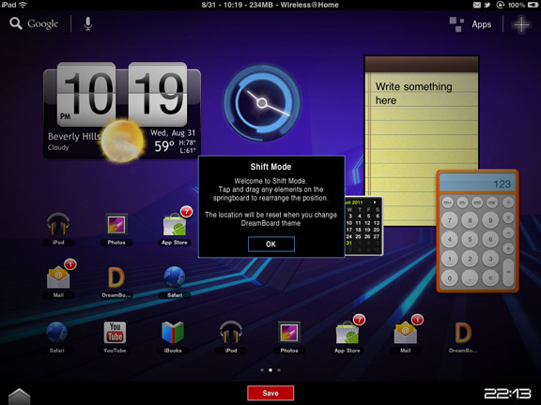541x405 pixels.
Task: Select date 31 in the calendar widget
Action: 349,243
